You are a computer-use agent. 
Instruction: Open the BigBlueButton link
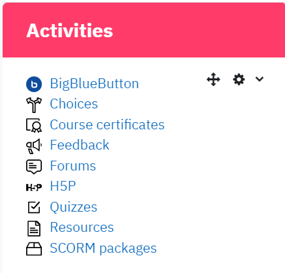click(94, 84)
